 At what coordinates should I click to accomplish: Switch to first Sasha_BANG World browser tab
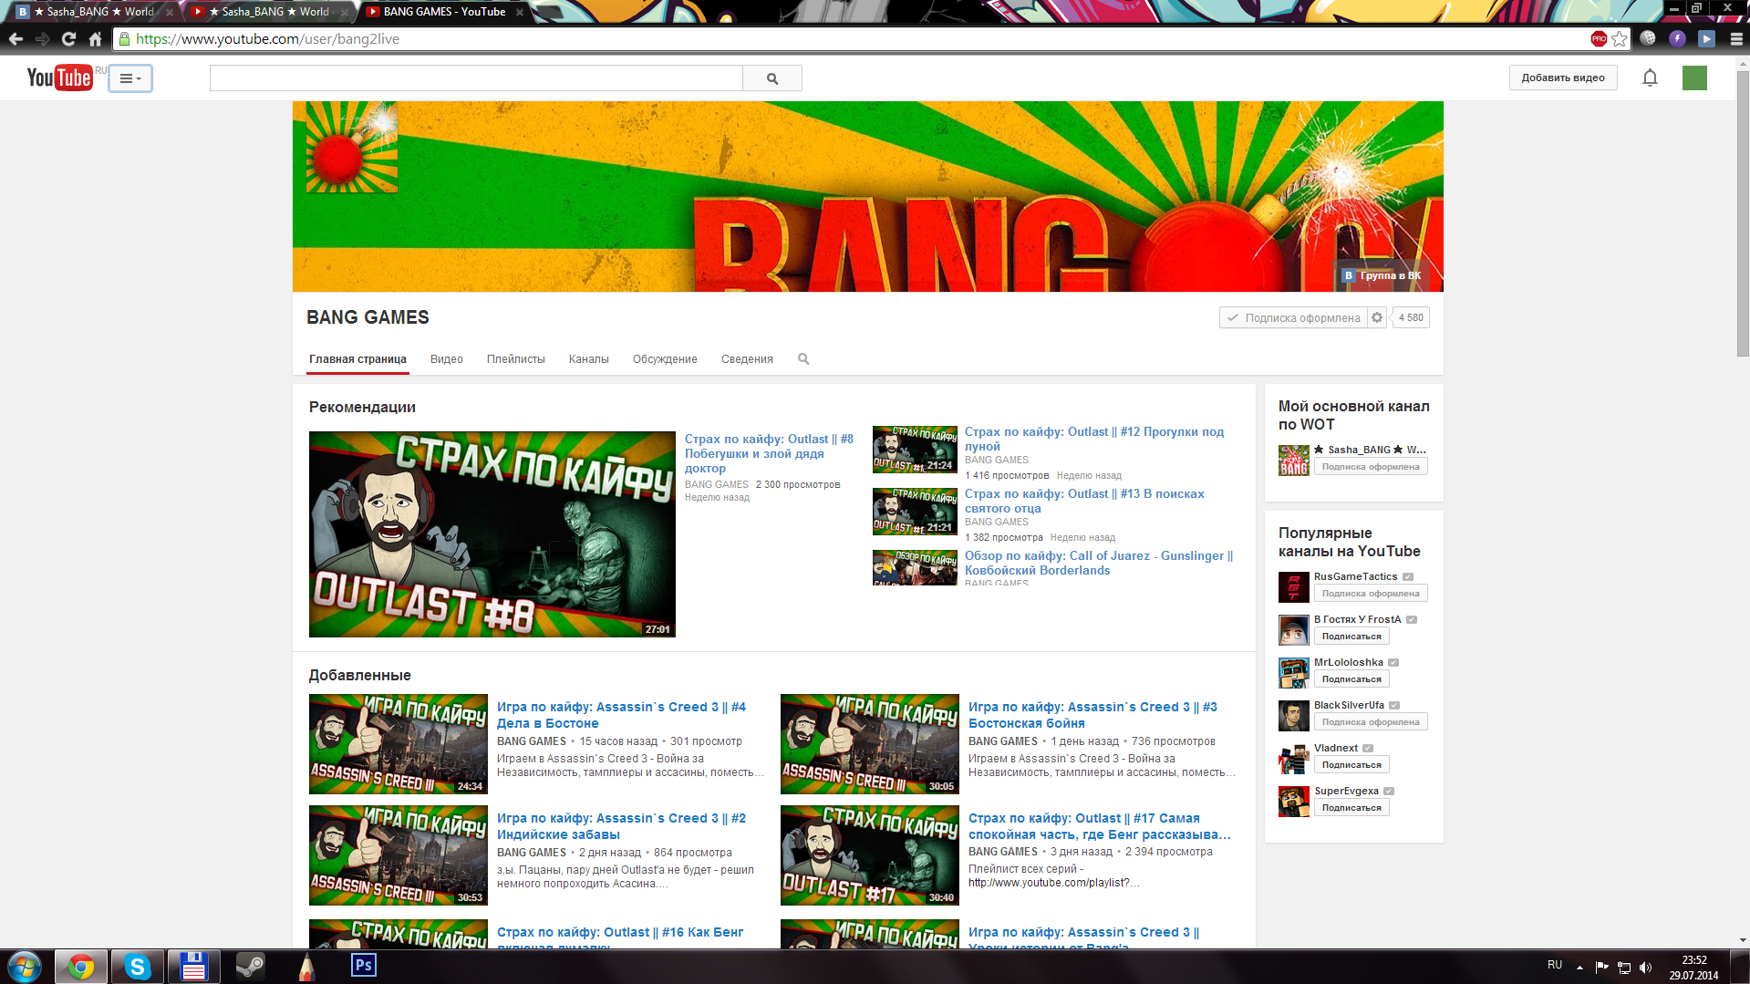point(94,12)
